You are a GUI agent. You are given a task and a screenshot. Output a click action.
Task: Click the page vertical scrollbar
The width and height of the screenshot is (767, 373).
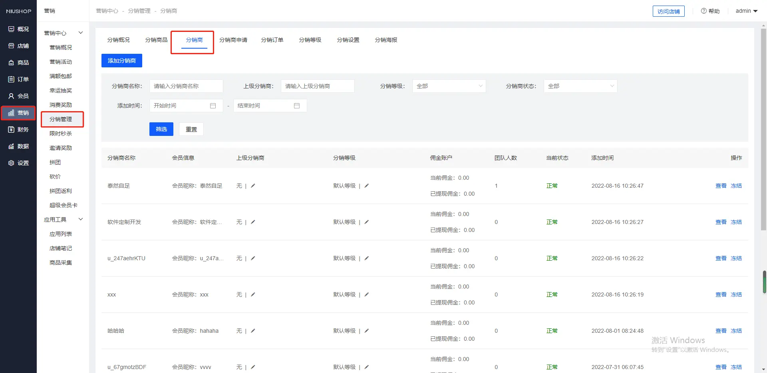763,128
